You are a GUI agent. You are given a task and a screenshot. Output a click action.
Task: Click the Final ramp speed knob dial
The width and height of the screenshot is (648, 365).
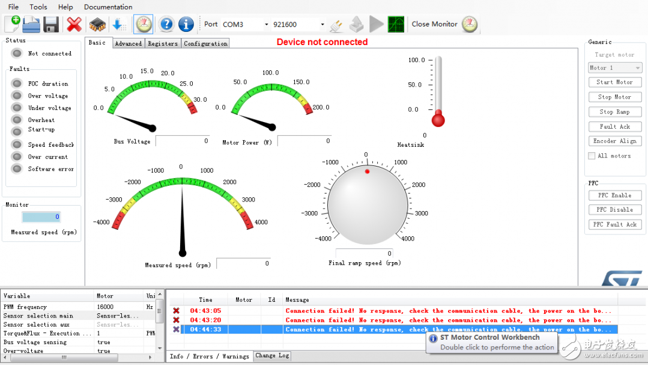pos(368,204)
